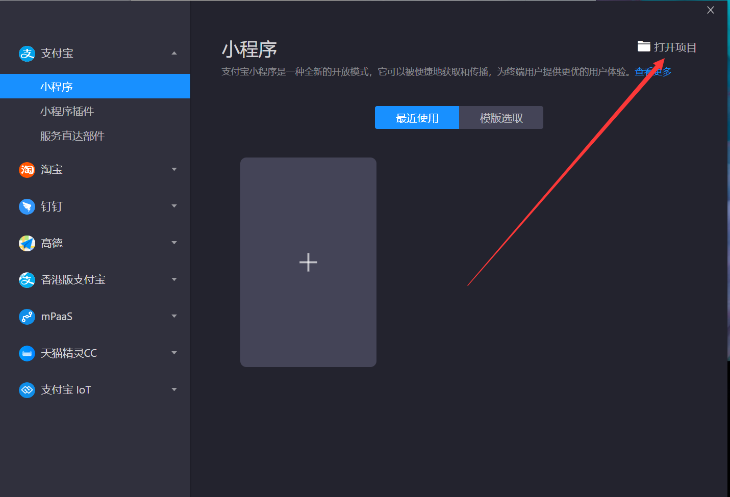This screenshot has width=730, height=497.
Task: Click the Hong Kong Alipay (香港版支付宝) icon
Action: point(27,280)
